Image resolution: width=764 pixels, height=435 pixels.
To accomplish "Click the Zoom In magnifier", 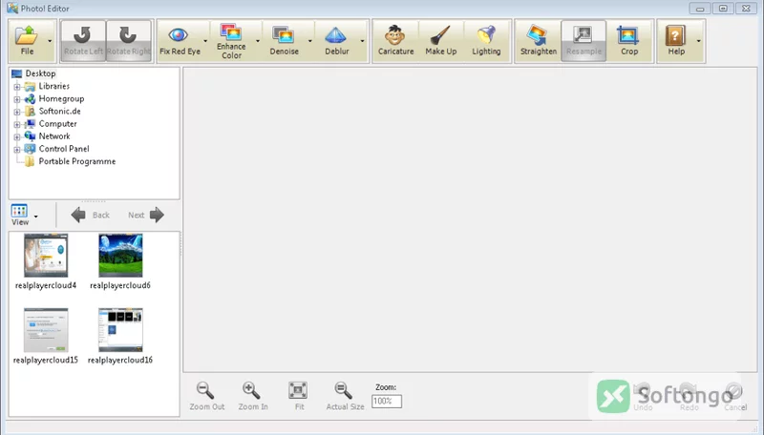I will (x=252, y=396).
